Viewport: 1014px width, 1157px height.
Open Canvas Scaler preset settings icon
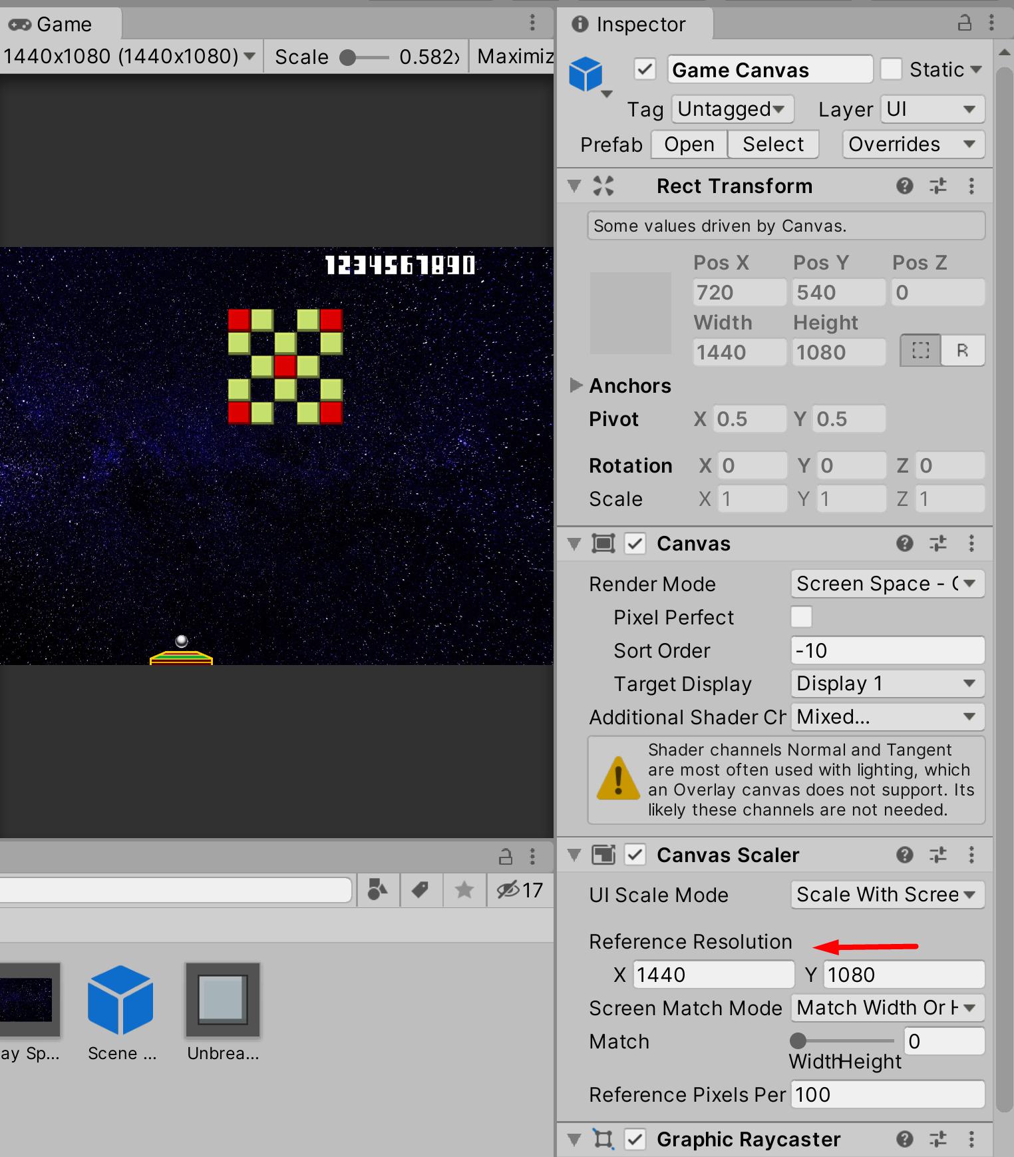click(938, 855)
